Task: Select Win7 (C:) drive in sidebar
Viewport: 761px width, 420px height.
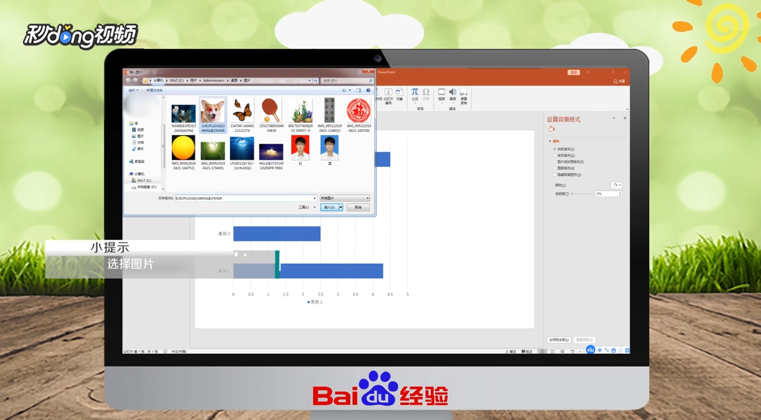Action: pyautogui.click(x=142, y=180)
